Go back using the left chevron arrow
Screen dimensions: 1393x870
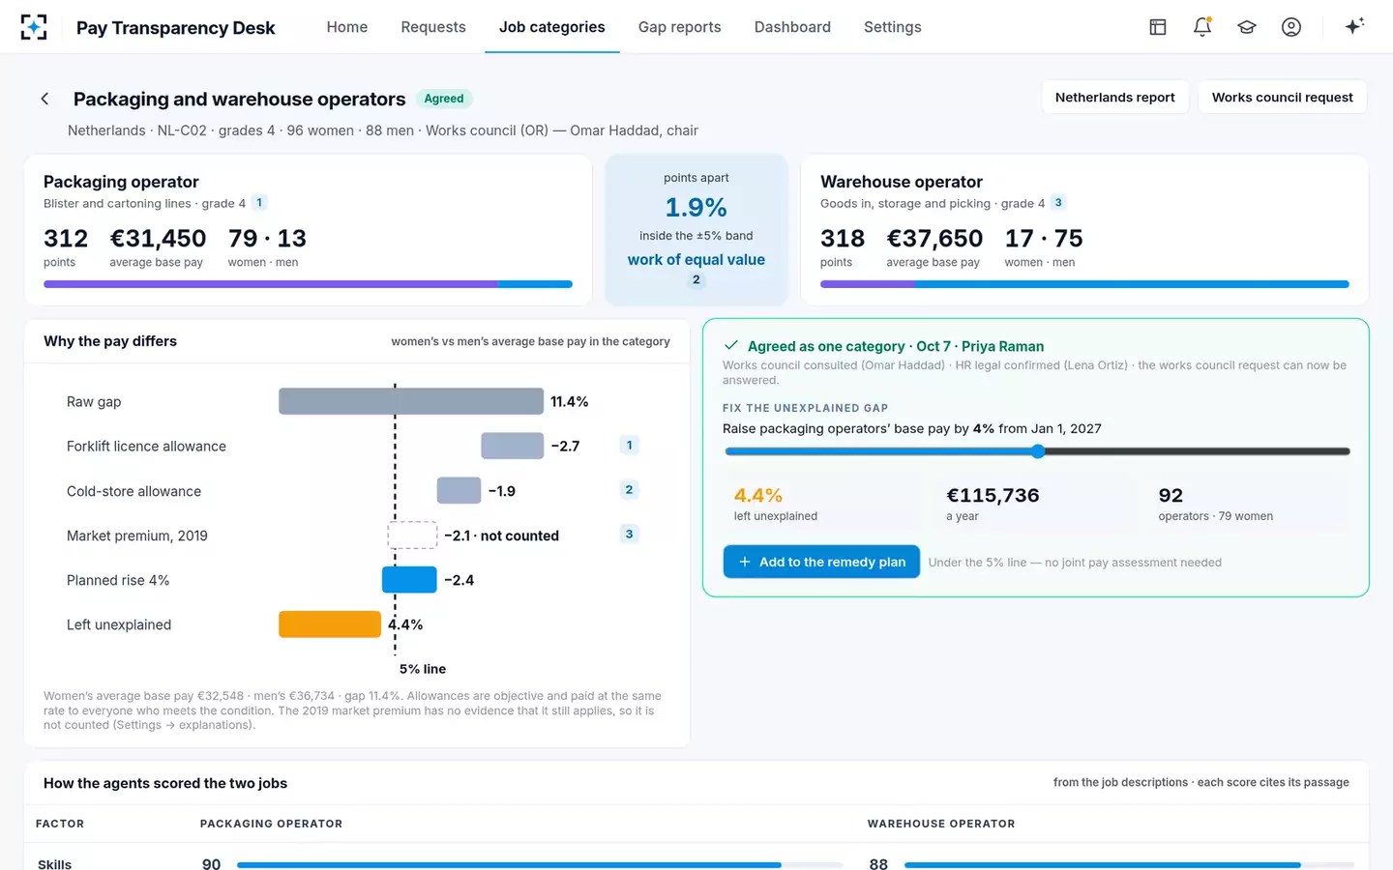[44, 99]
